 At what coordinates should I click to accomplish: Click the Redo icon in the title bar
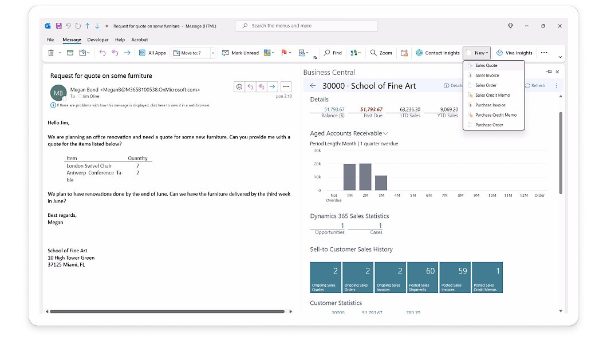78,26
